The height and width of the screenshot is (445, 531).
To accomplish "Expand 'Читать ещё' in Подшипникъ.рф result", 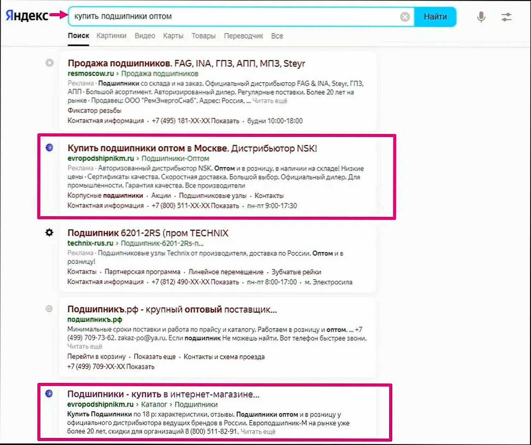I will [85, 347].
